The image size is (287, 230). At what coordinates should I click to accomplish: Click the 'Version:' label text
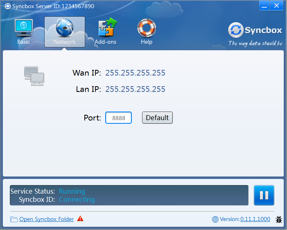click(230, 219)
